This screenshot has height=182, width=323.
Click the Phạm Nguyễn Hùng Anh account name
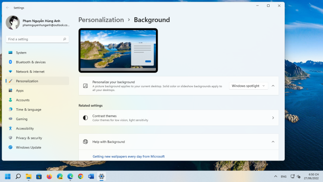coord(41,21)
